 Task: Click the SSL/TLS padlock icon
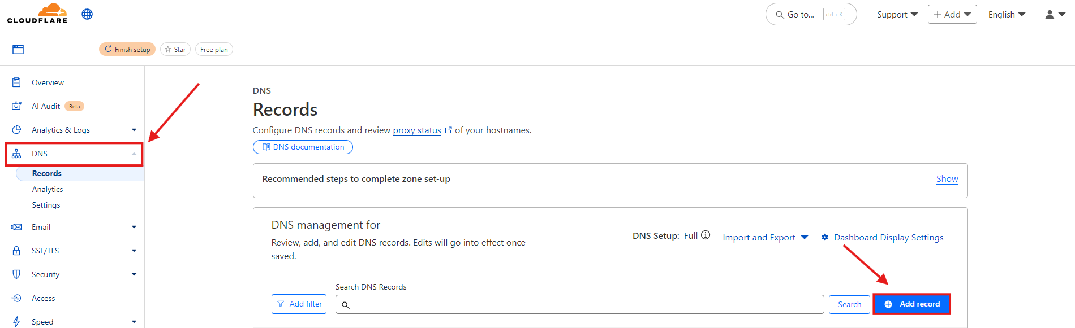pyautogui.click(x=16, y=251)
